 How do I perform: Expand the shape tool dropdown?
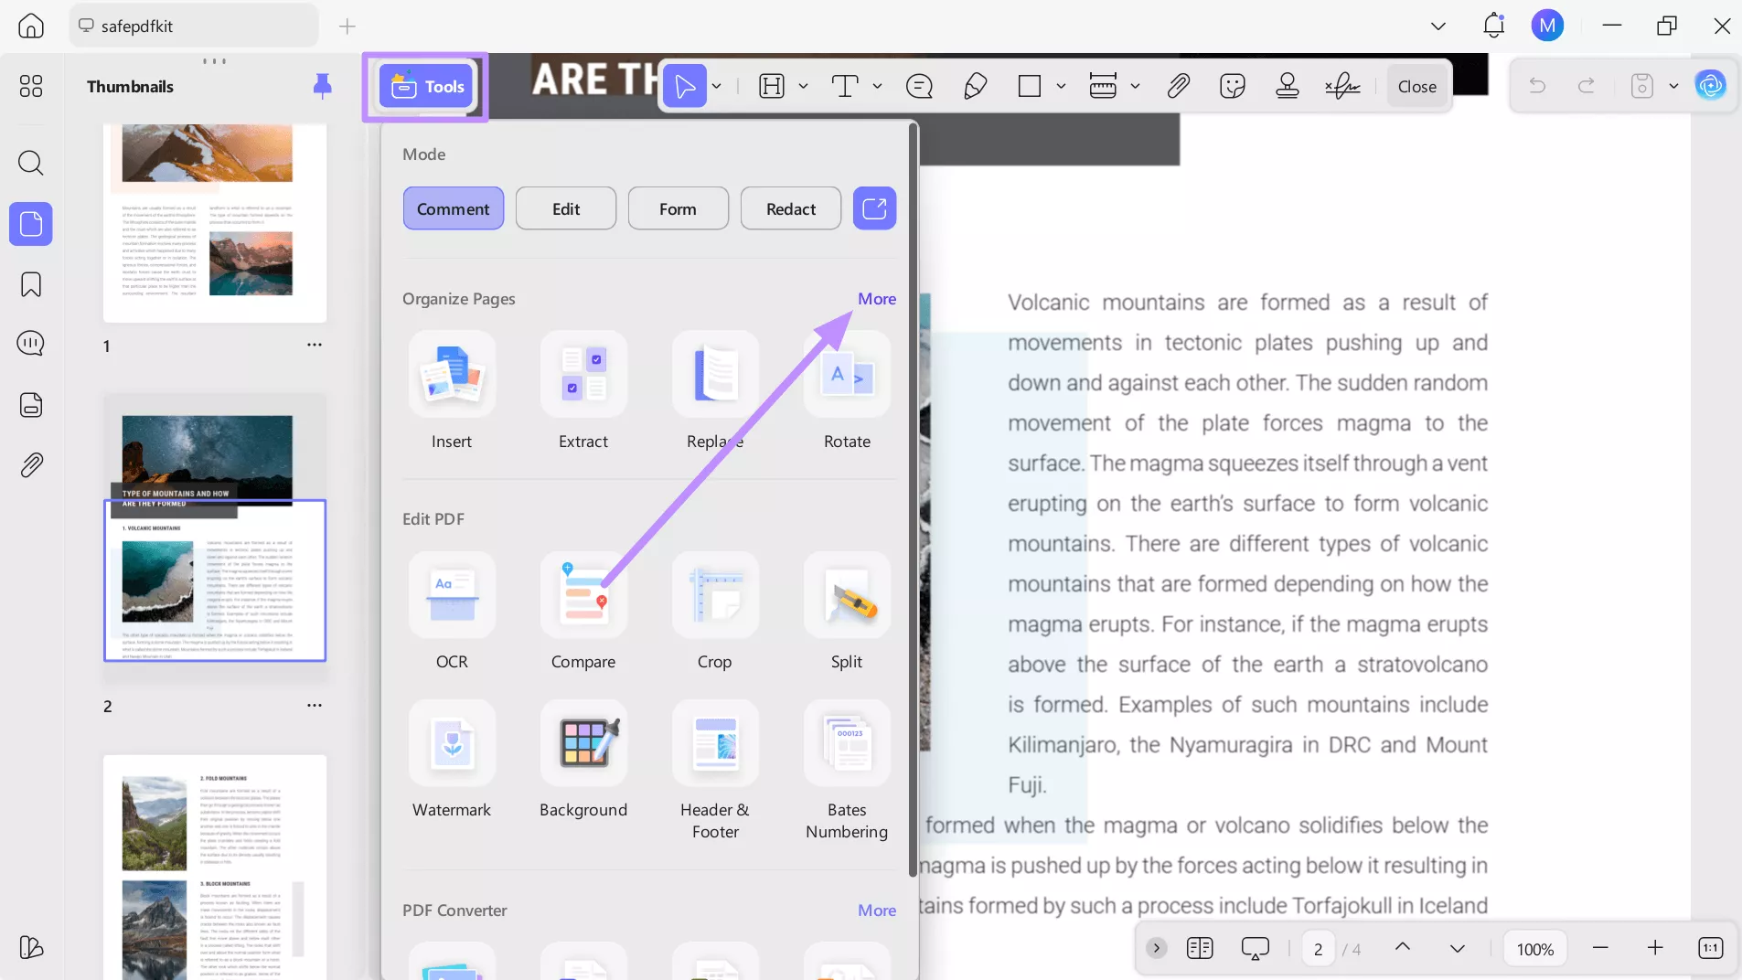click(x=1060, y=87)
